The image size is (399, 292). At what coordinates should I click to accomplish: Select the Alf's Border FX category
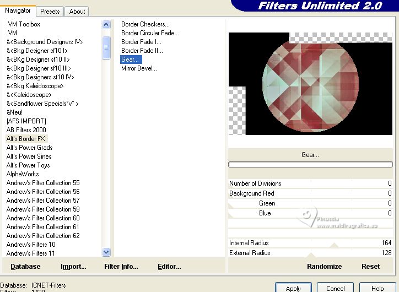(26, 139)
